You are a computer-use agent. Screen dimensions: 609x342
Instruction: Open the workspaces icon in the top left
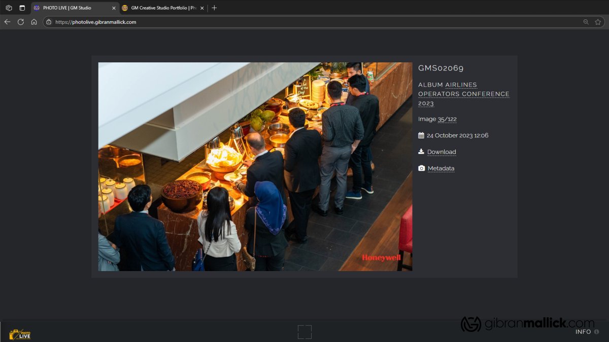9,8
